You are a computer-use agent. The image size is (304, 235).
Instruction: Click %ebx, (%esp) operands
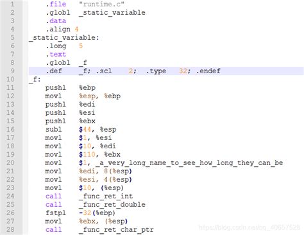(x=103, y=221)
